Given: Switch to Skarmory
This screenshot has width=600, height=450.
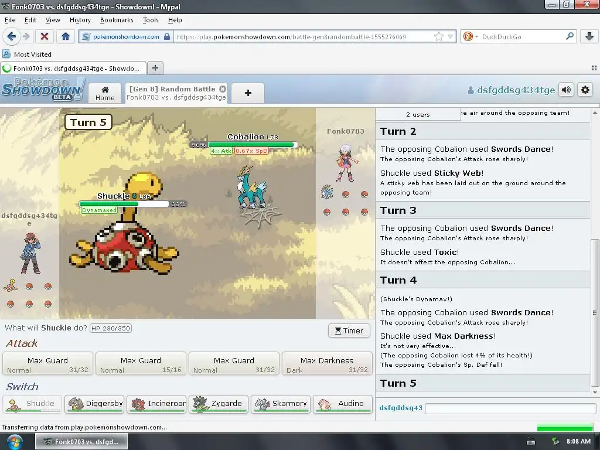Looking at the screenshot, I should pos(281,404).
